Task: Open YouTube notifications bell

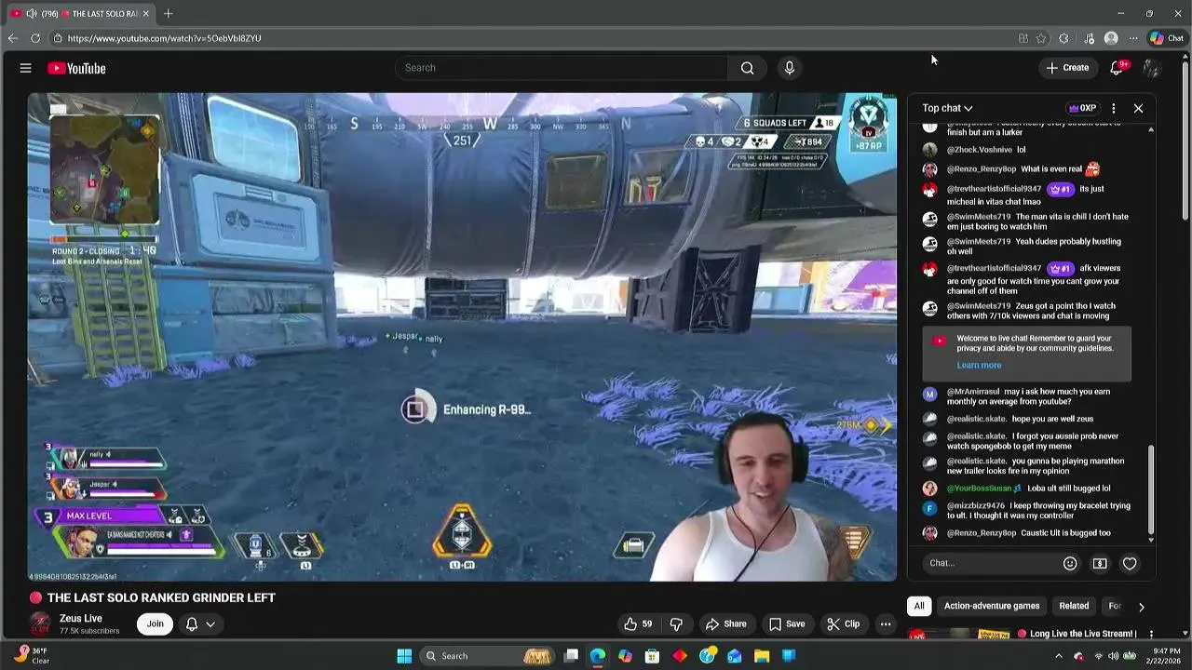Action: click(x=1116, y=68)
